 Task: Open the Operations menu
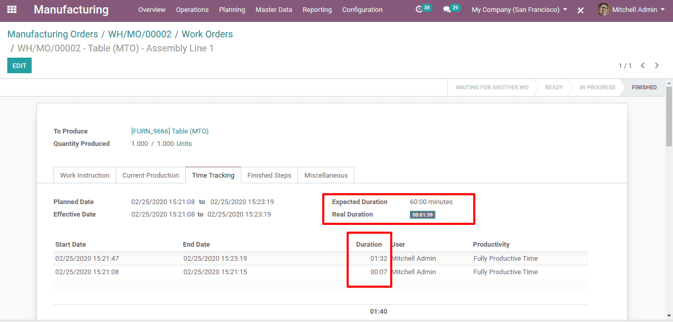(192, 10)
